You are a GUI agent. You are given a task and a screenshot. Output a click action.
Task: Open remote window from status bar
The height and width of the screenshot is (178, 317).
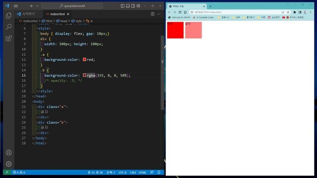(7, 173)
